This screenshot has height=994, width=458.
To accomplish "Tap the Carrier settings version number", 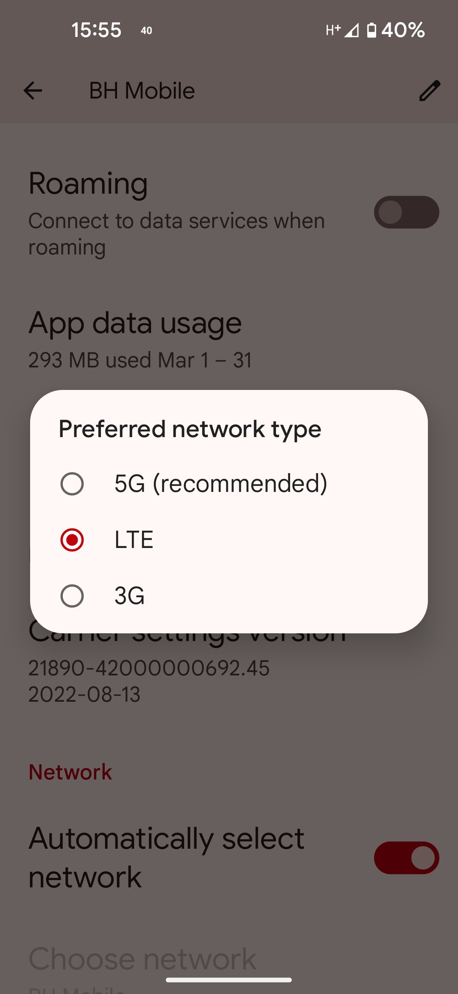I will (x=149, y=668).
